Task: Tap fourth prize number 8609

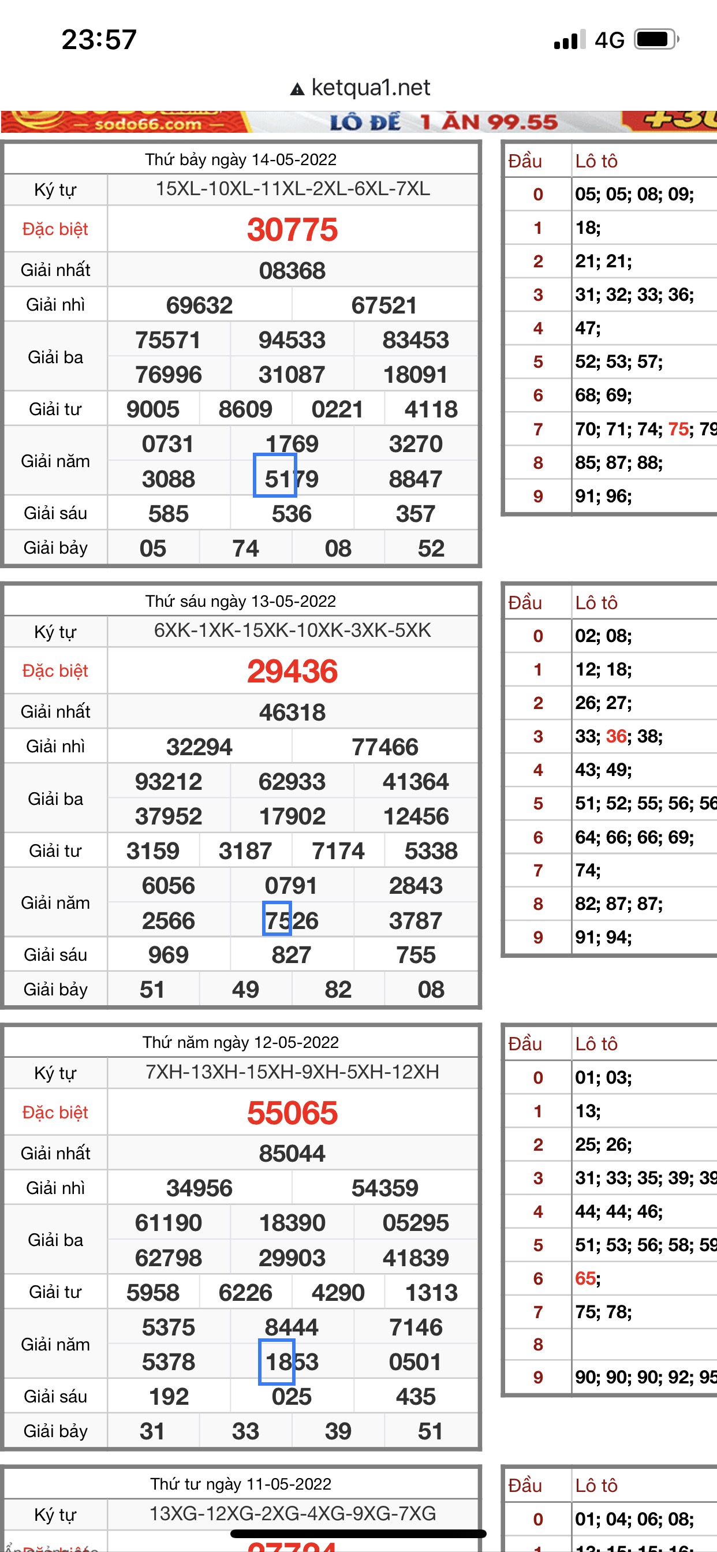Action: point(245,410)
